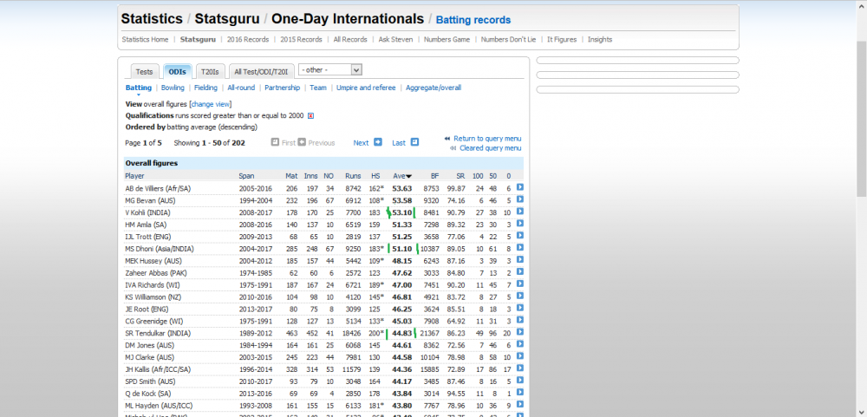Sort table by Runs column

(x=353, y=176)
